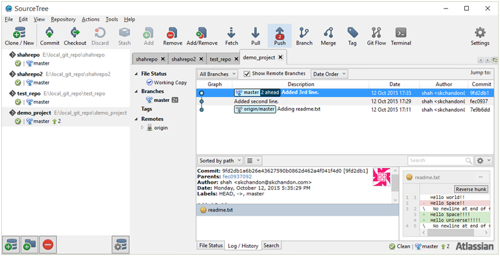The image size is (500, 256).
Task: Open the View menu
Action: [39, 19]
